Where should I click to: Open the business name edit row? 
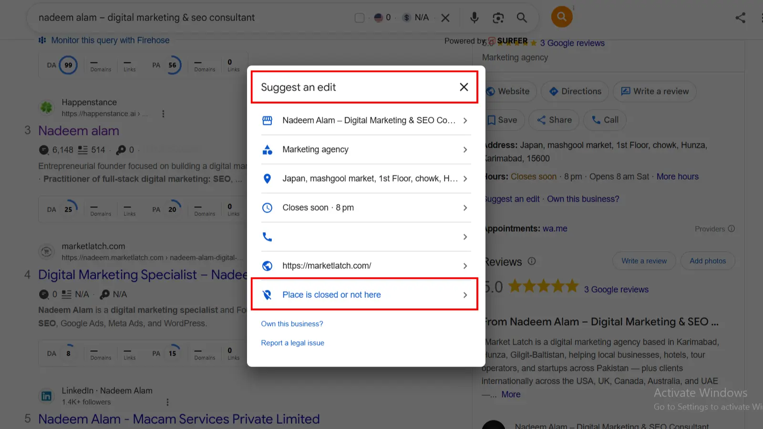pyautogui.click(x=366, y=121)
